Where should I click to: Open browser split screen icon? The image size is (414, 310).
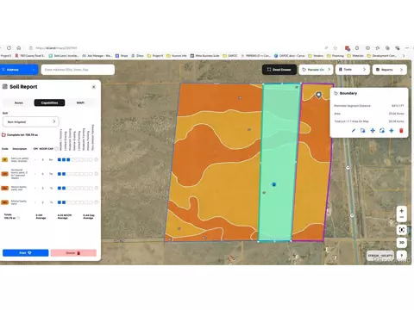367,48
